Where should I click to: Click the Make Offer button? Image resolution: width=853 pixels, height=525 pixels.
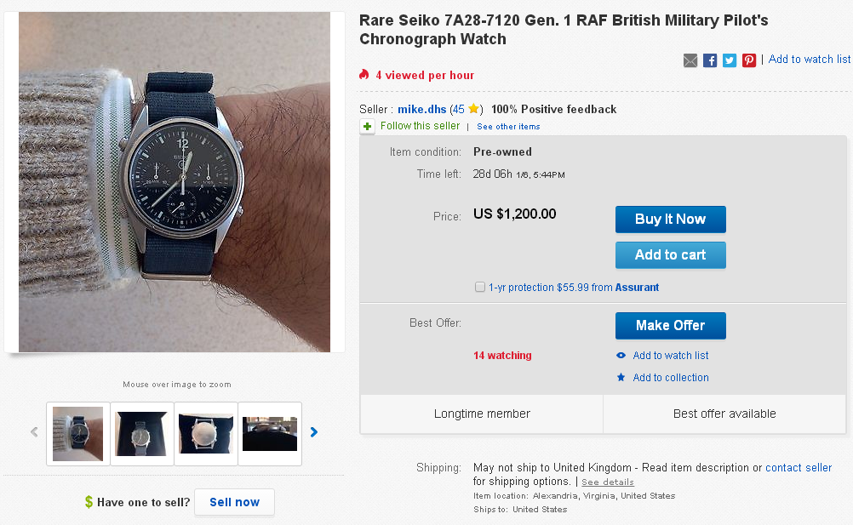click(x=670, y=325)
